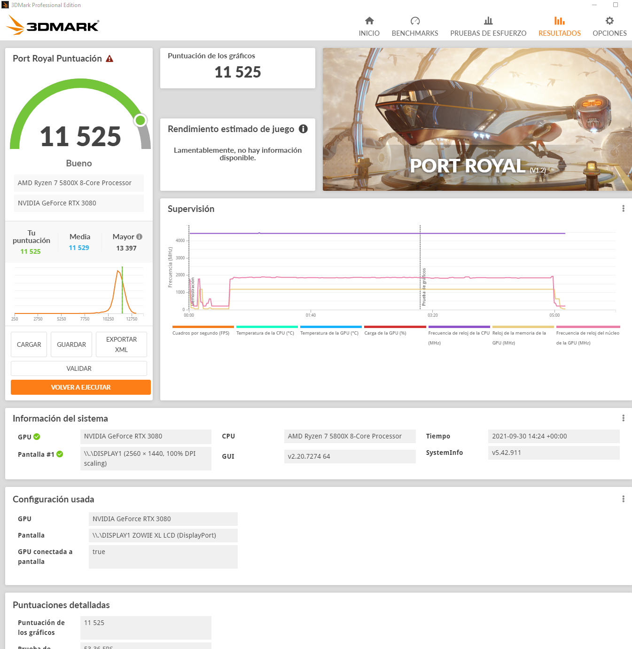Click the Puntuaciones detalladas heading
Screen dimensions: 632x649
[61, 605]
